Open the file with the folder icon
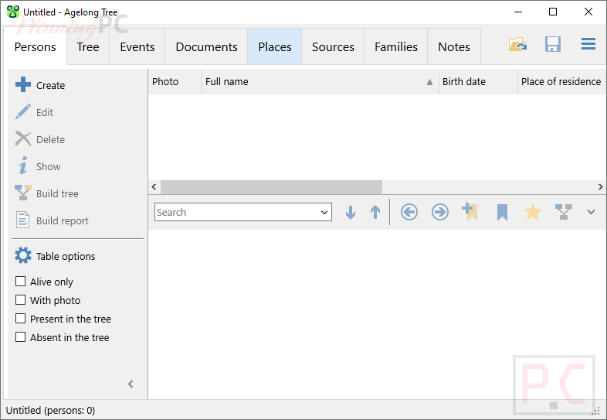Screen dimensions: 607x420 [517, 45]
